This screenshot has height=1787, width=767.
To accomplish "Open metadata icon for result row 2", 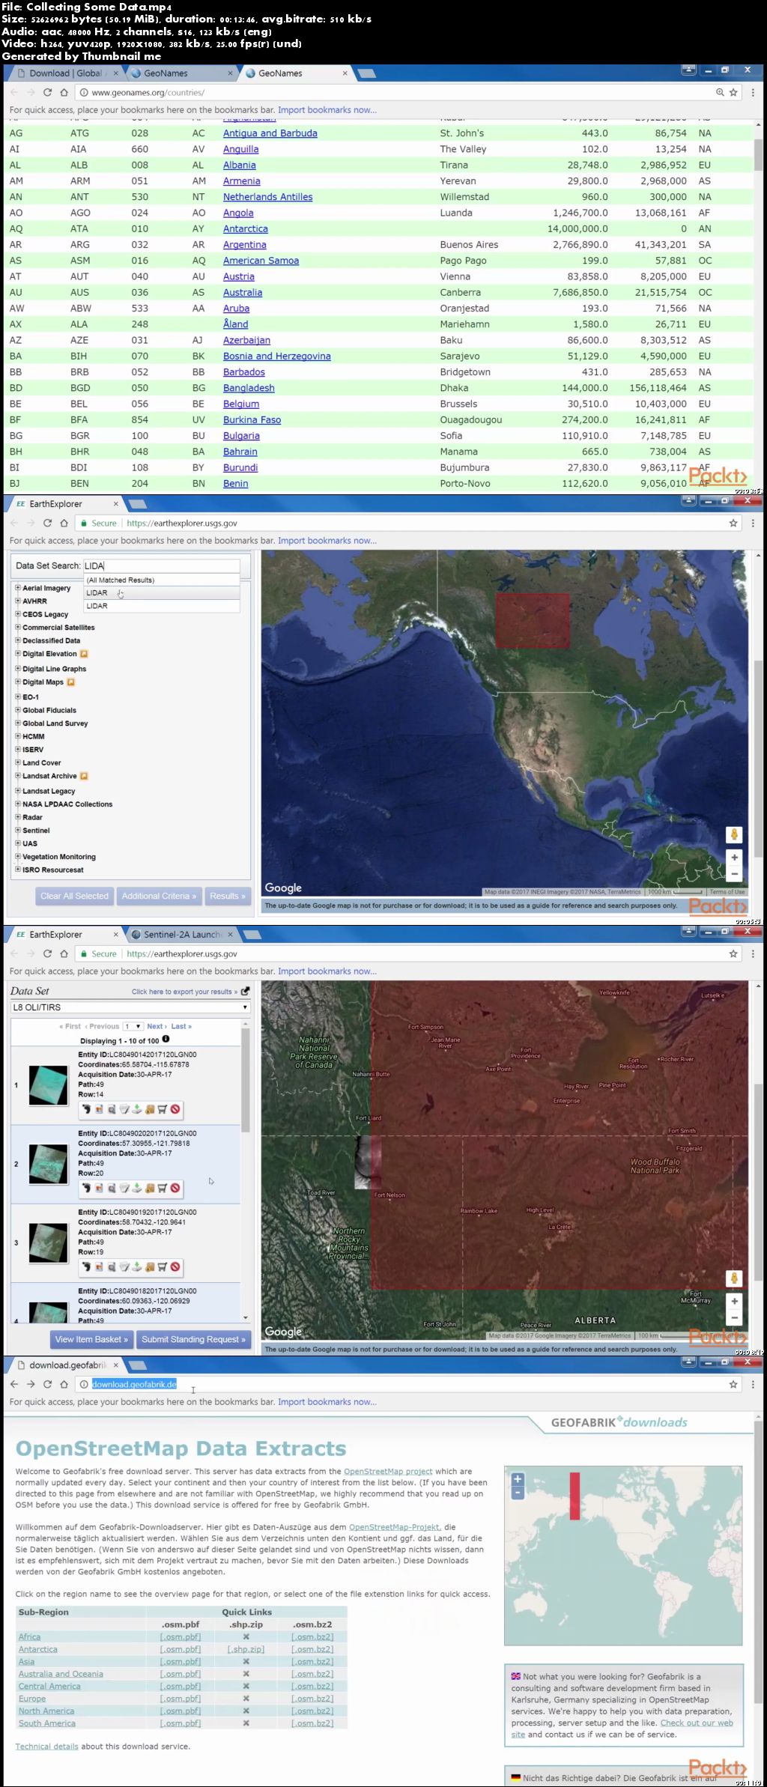I will click(124, 1188).
